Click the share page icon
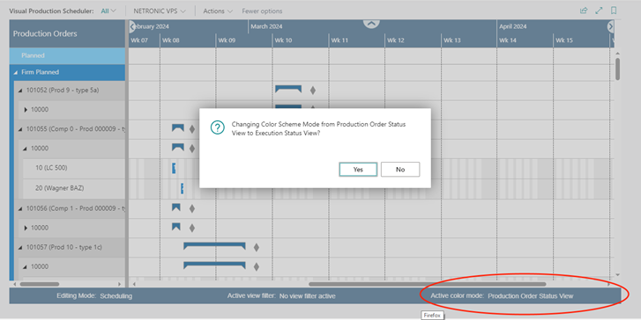The image size is (641, 320). point(584,11)
